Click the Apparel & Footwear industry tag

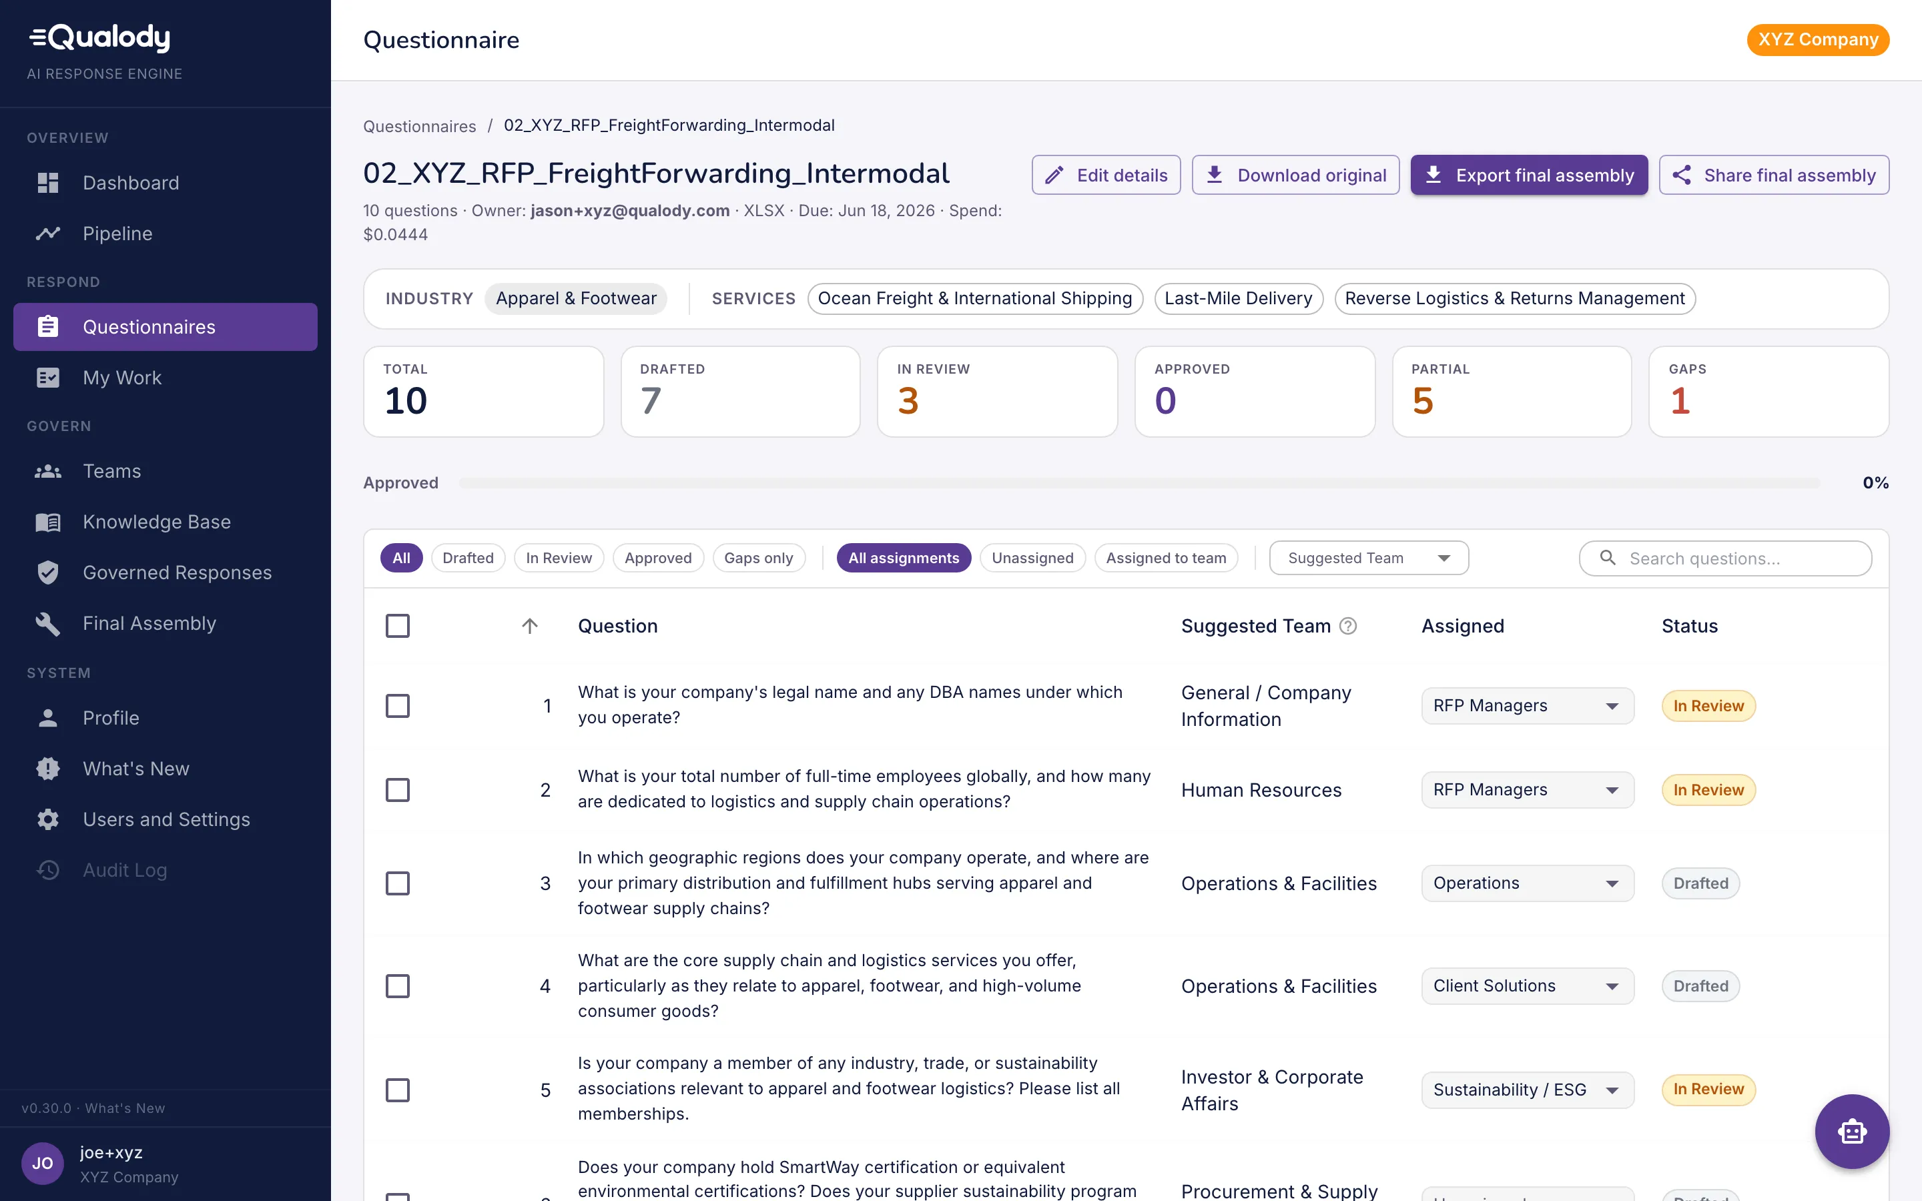pyautogui.click(x=576, y=299)
